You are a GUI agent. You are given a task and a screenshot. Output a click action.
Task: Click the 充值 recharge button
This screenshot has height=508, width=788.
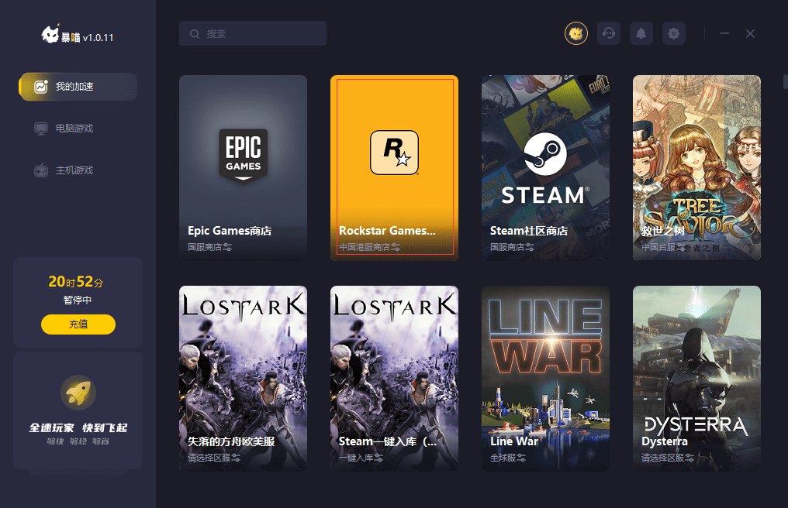click(x=78, y=324)
